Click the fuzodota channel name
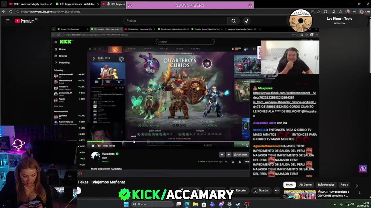The width and height of the screenshot is (371, 208). [108, 154]
